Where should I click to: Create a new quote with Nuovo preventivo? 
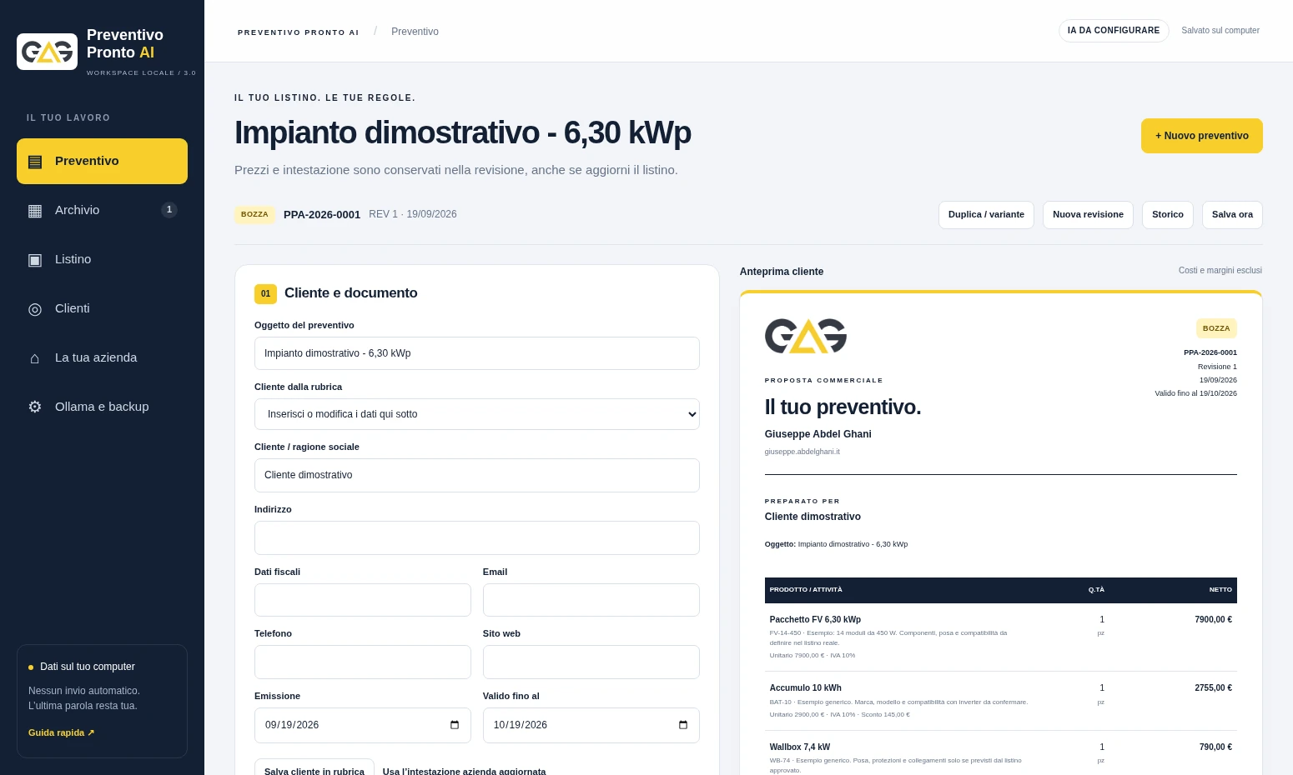point(1202,136)
